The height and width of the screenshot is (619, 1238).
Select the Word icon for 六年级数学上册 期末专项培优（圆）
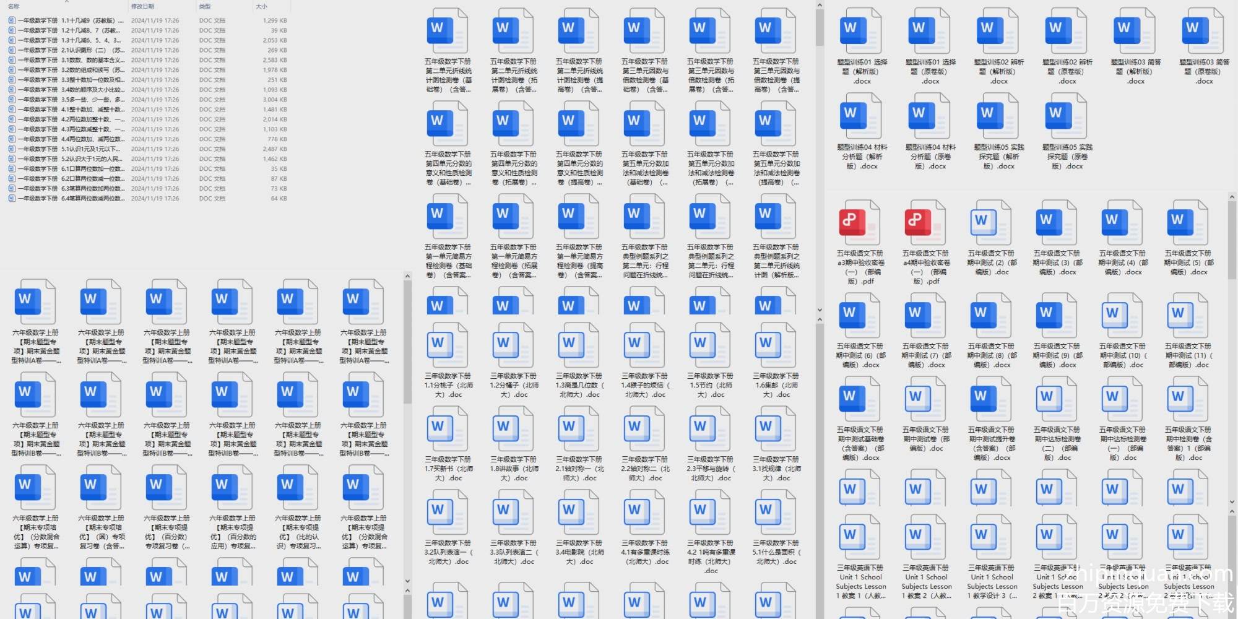point(101,488)
